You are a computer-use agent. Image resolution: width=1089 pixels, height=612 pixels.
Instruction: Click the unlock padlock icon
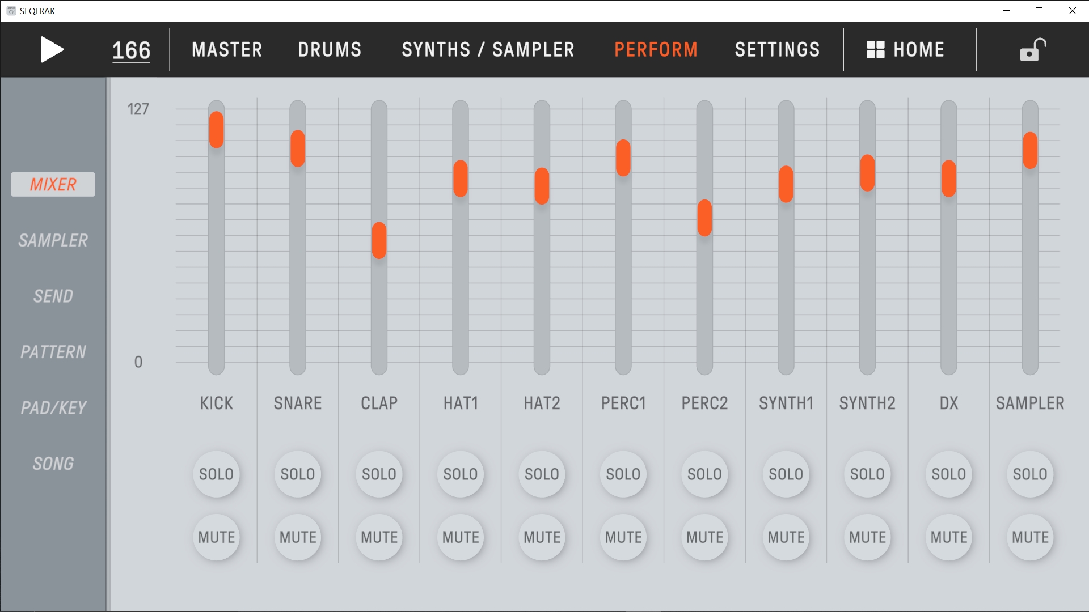pos(1032,50)
